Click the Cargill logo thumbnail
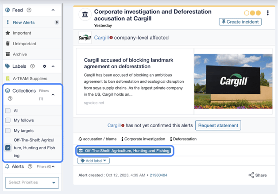This screenshot has width=278, height=194. [x=85, y=38]
